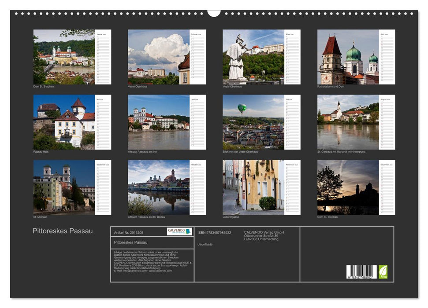Select the Juli hot air balloon photo
Viewport: 428px width, 308px height.
(253, 122)
